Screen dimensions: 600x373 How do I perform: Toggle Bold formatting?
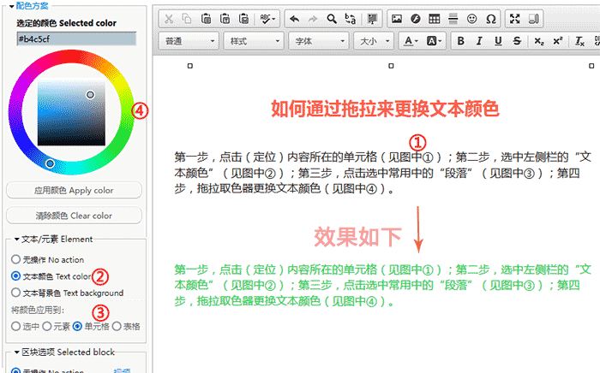461,41
